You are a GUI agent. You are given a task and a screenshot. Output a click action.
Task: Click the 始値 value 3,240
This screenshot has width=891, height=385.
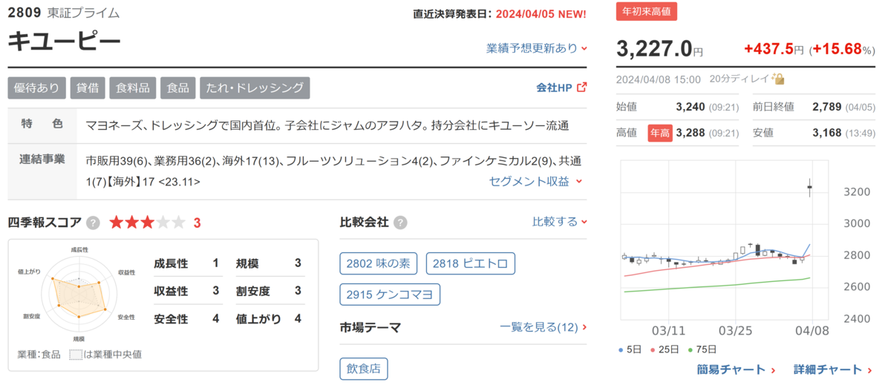point(689,107)
